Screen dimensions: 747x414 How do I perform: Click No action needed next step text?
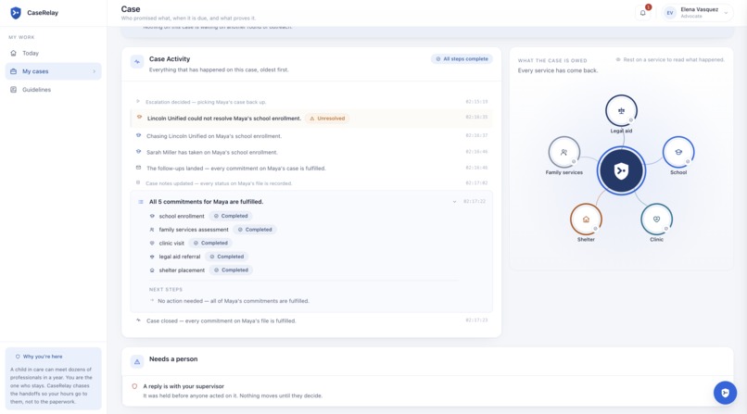pyautogui.click(x=234, y=301)
